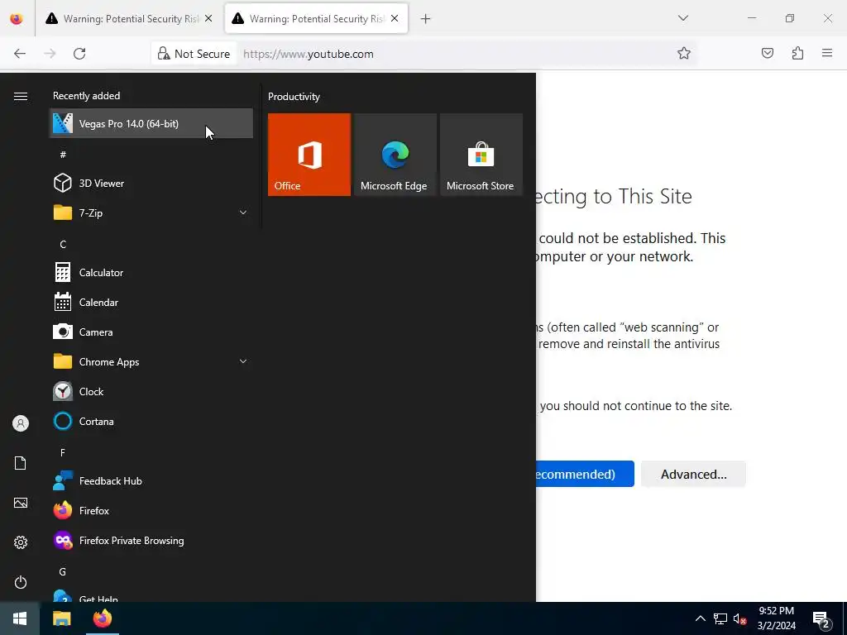The image size is (847, 635).
Task: Click the network tray icon
Action: (x=720, y=618)
